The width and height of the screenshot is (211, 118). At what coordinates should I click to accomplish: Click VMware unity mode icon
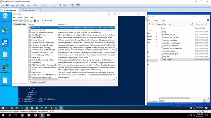[73, 5]
